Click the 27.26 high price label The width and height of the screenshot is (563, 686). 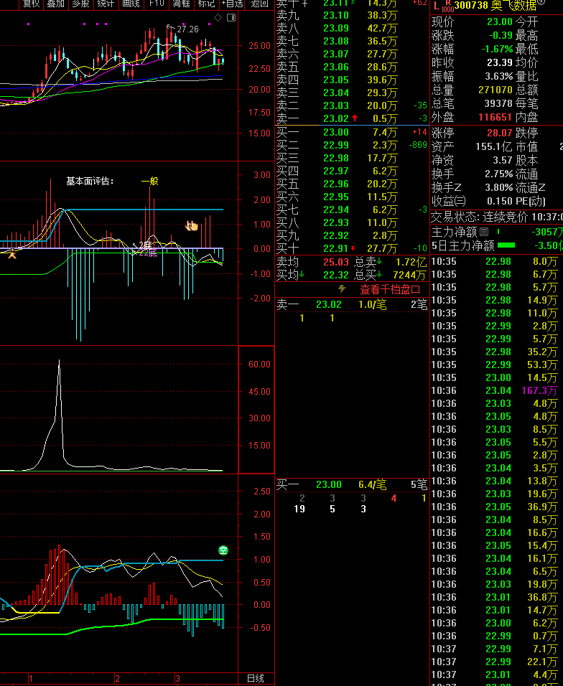(188, 29)
